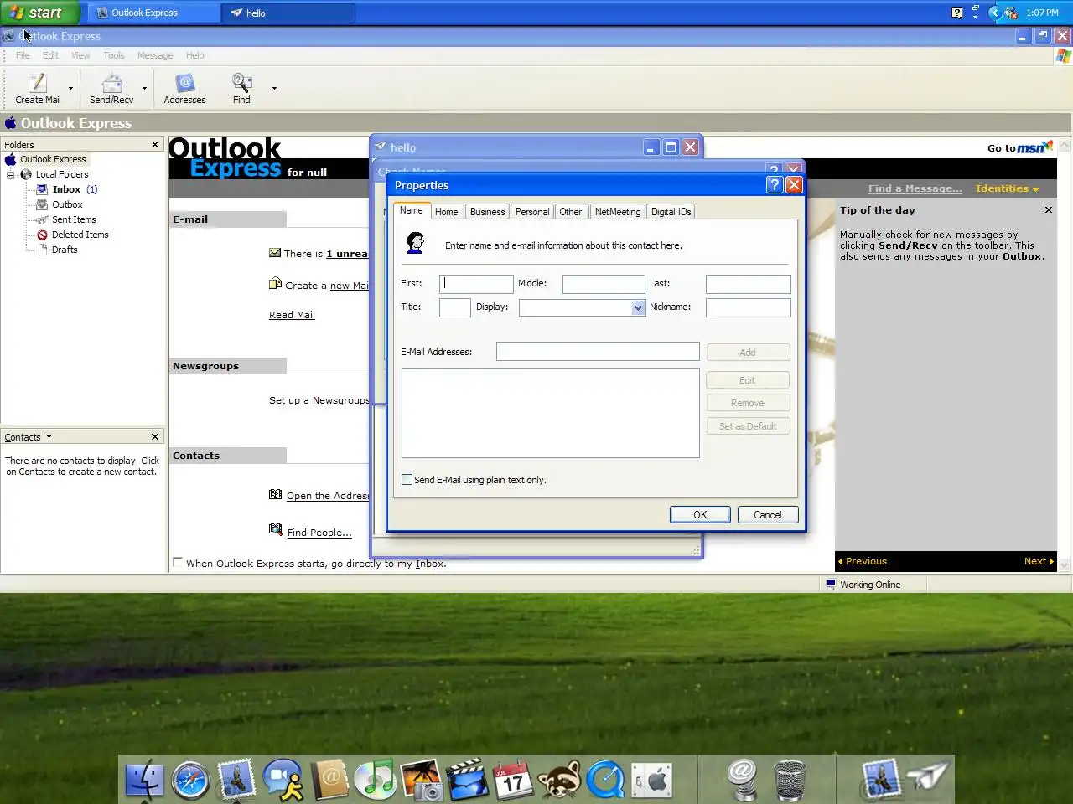Switch to the Personal tab
This screenshot has width=1073, height=804.
531,212
